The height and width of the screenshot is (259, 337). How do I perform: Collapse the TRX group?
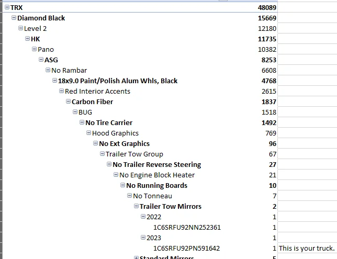tap(7, 7)
